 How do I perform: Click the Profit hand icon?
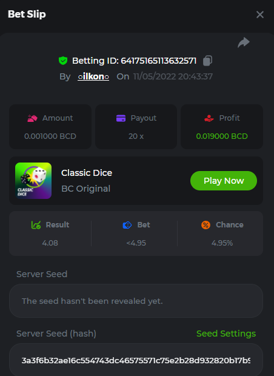(209, 118)
